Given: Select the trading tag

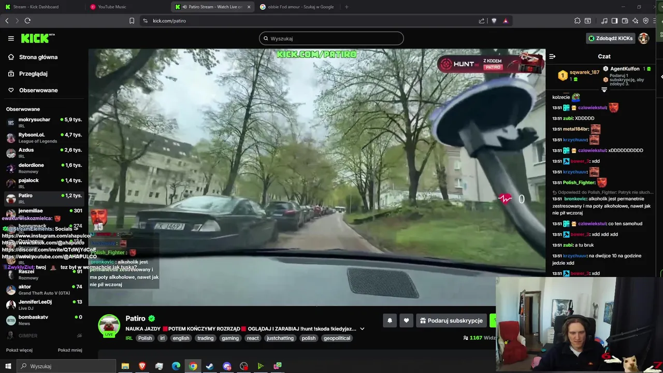Looking at the screenshot, I should (x=205, y=338).
